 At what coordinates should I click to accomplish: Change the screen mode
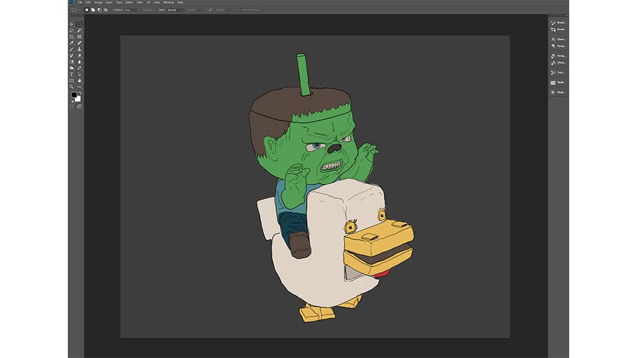pos(79,107)
